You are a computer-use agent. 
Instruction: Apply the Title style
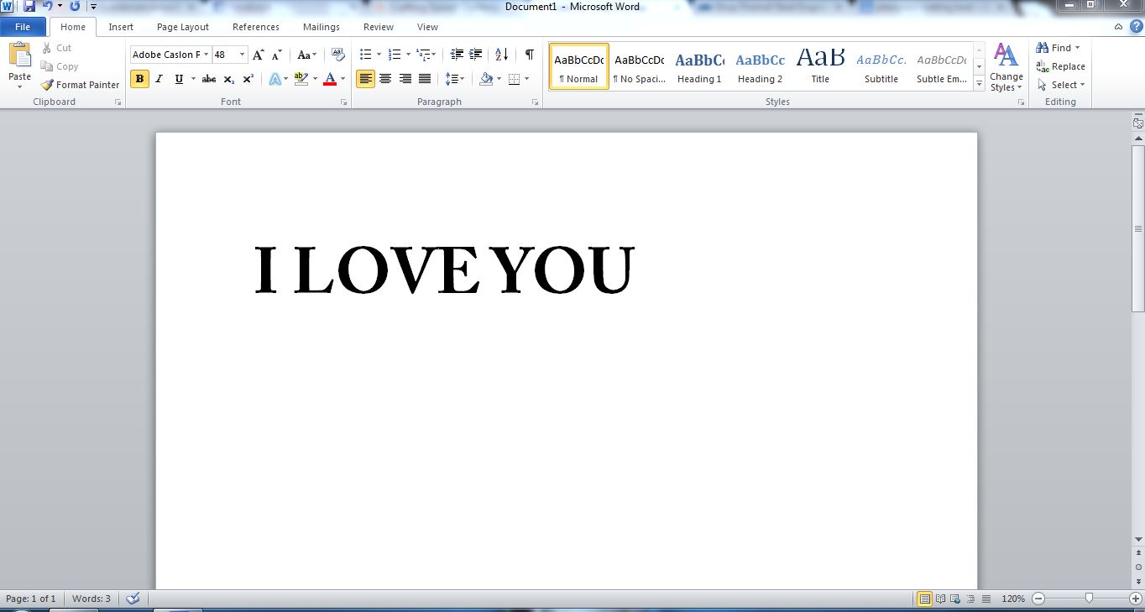[820, 66]
